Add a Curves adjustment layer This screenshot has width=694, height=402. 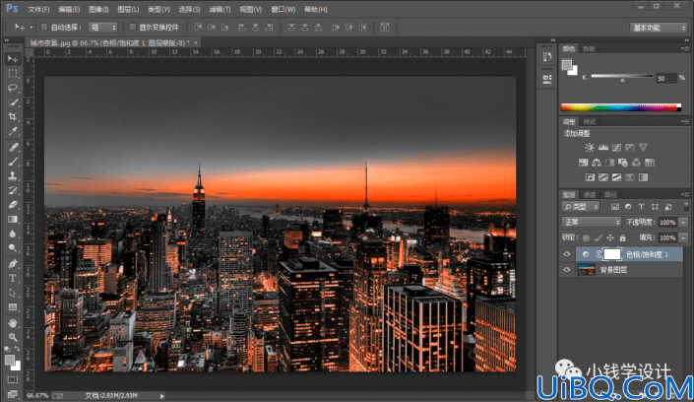(x=616, y=148)
